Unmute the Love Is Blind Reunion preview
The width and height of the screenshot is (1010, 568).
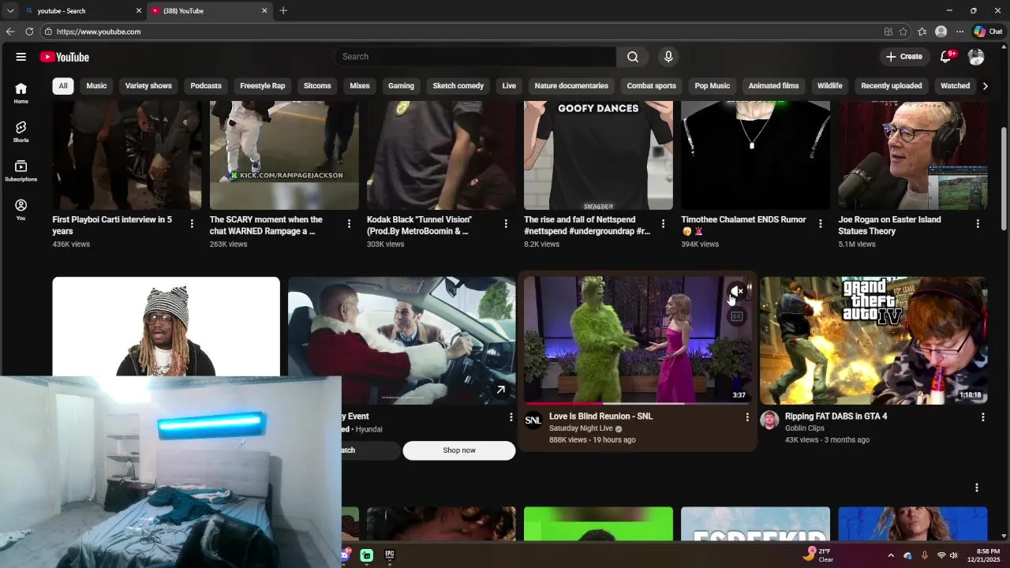736,292
